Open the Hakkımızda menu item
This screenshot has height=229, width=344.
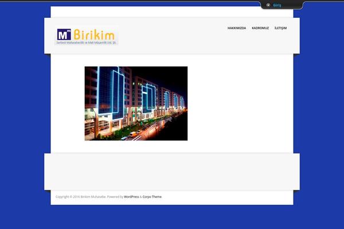236,28
